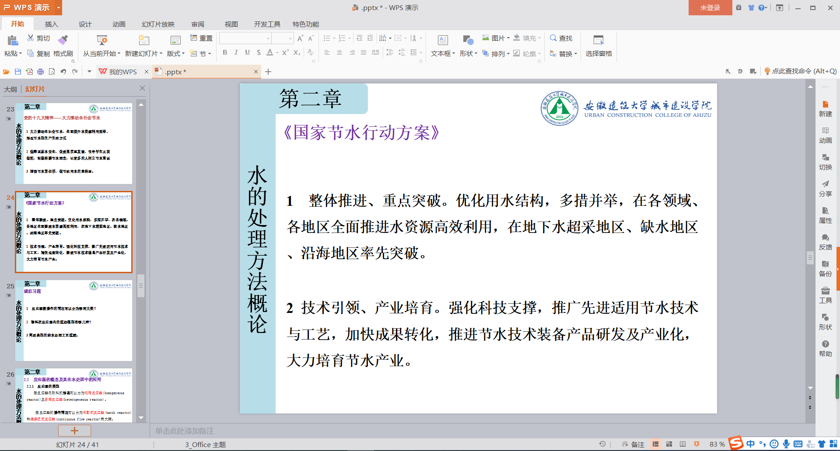Switch to the Insert (插入) ribbon tab
The width and height of the screenshot is (840, 451).
51,24
